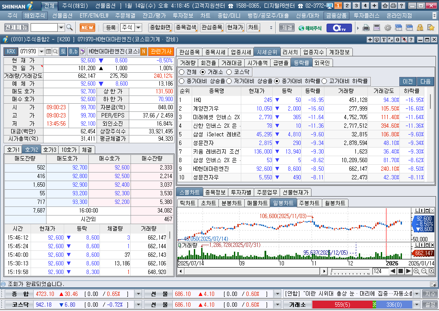The width and height of the screenshot is (439, 311).
Task: Click the favorites star icon in the toolbar
Action: 431,28
